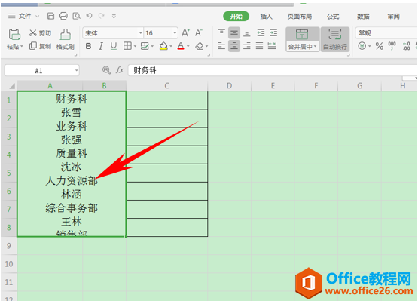Toggle middle vertical alignment
The image size is (418, 304).
pyautogui.click(x=234, y=33)
